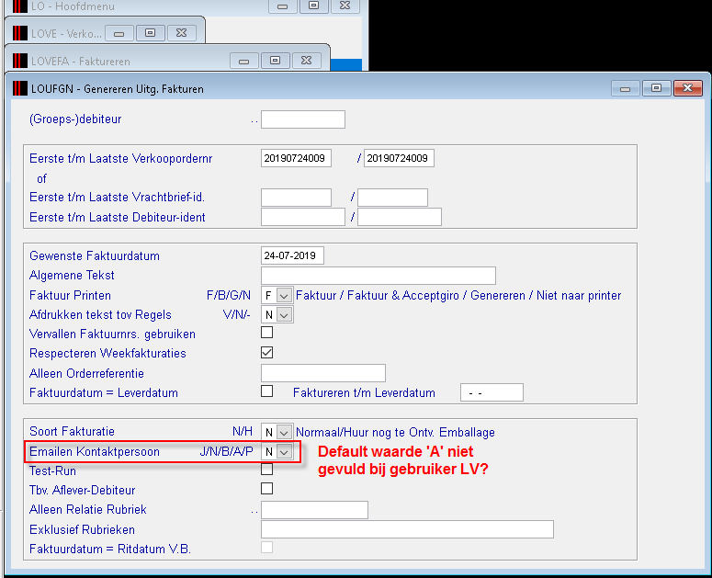Open the Emailen Kontaktpersoon dropdown
Image resolution: width=712 pixels, height=578 pixels.
(x=284, y=452)
